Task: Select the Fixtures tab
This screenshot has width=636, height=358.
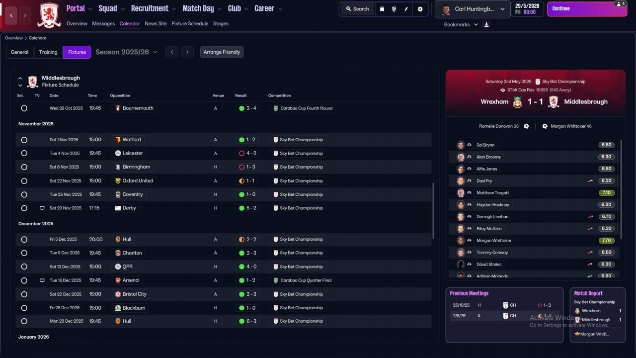Action: tap(77, 52)
